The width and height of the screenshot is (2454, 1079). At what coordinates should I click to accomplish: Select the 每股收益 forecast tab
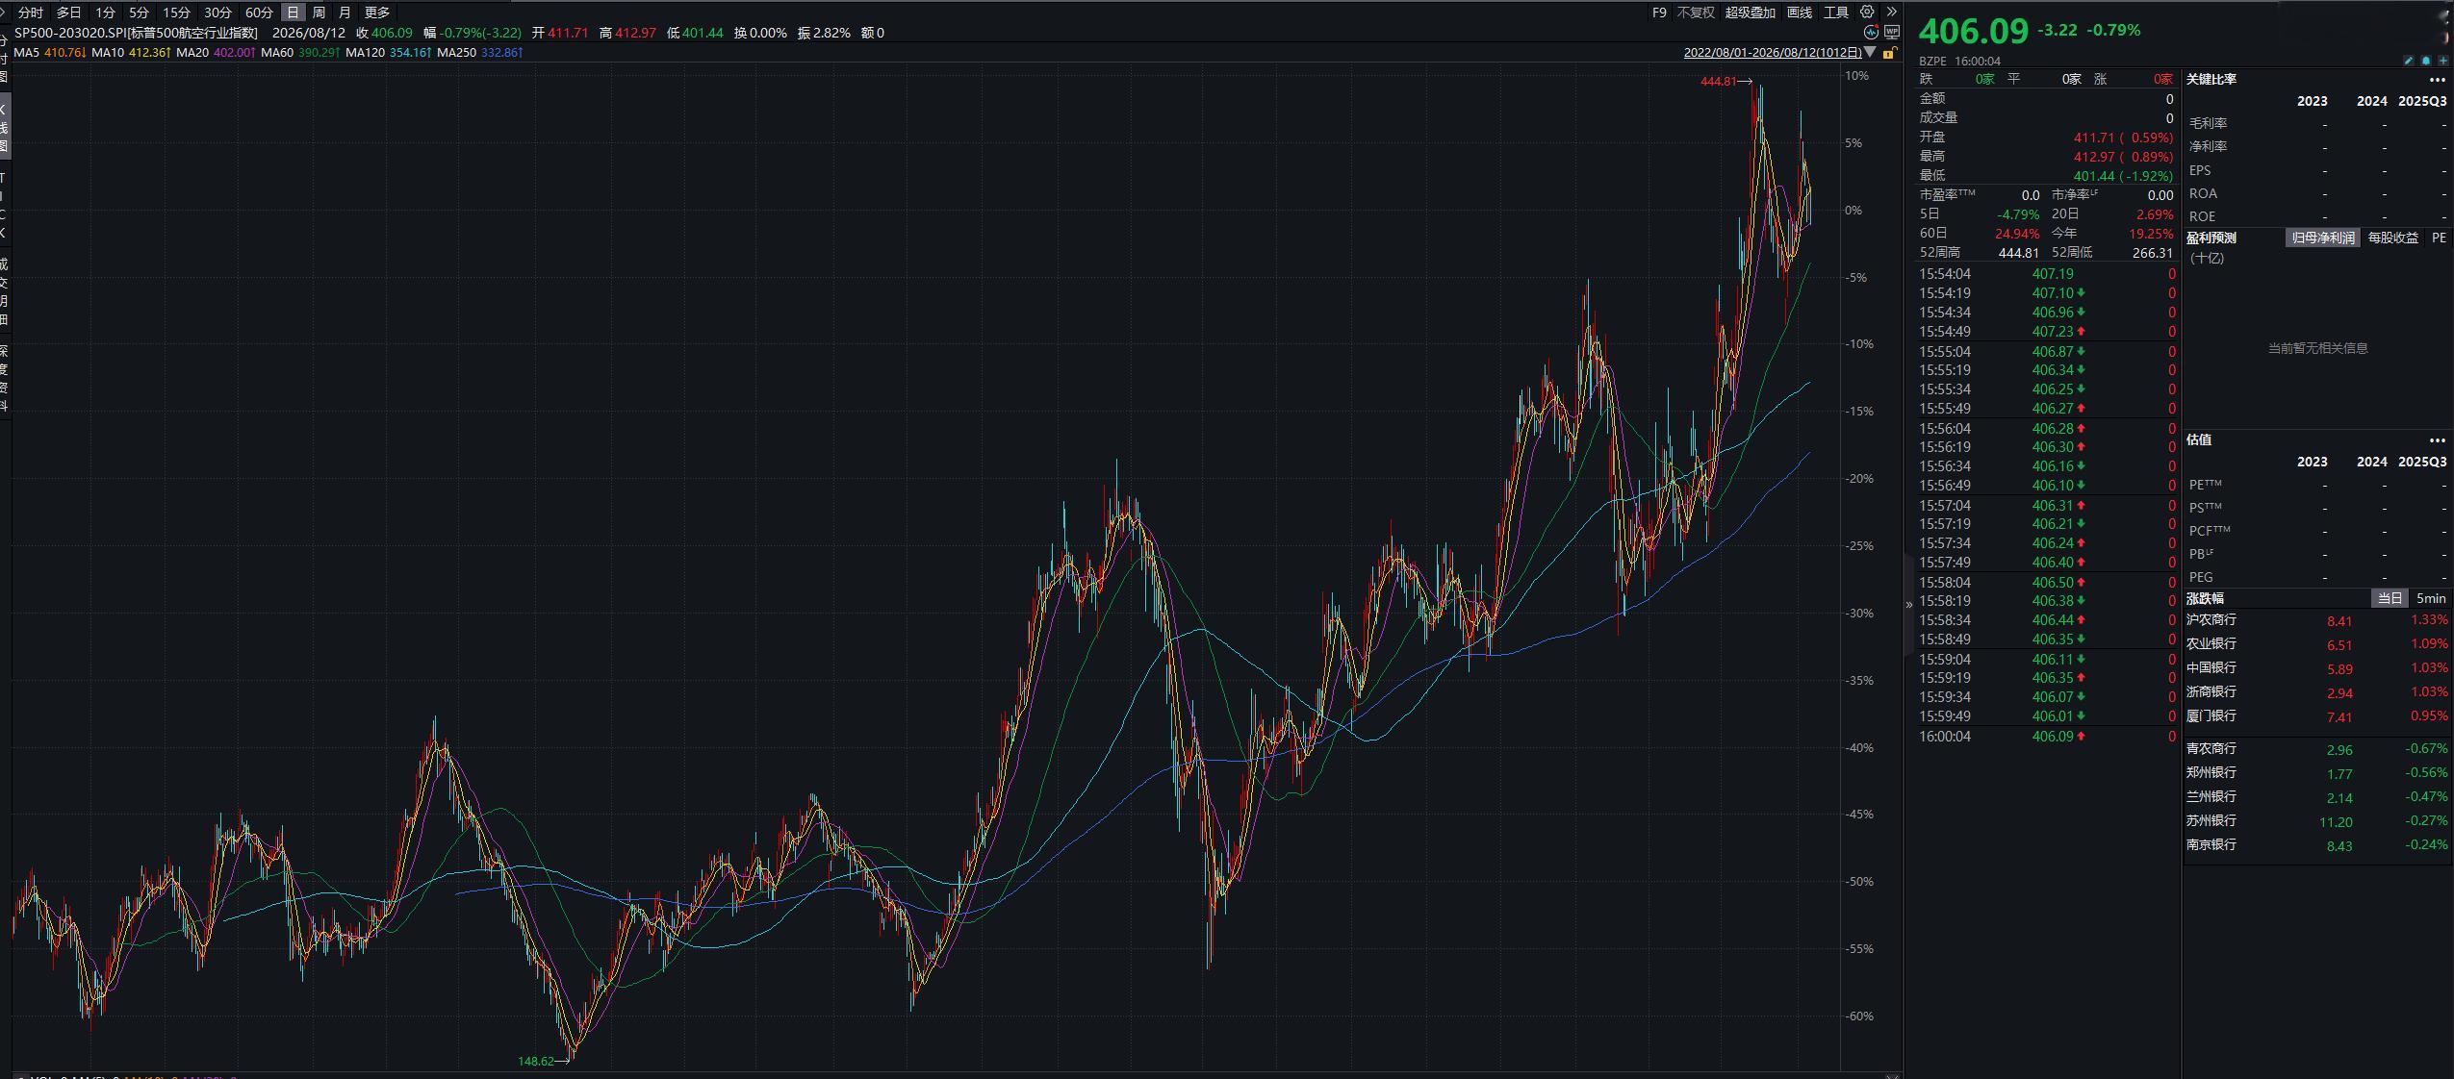[2392, 238]
